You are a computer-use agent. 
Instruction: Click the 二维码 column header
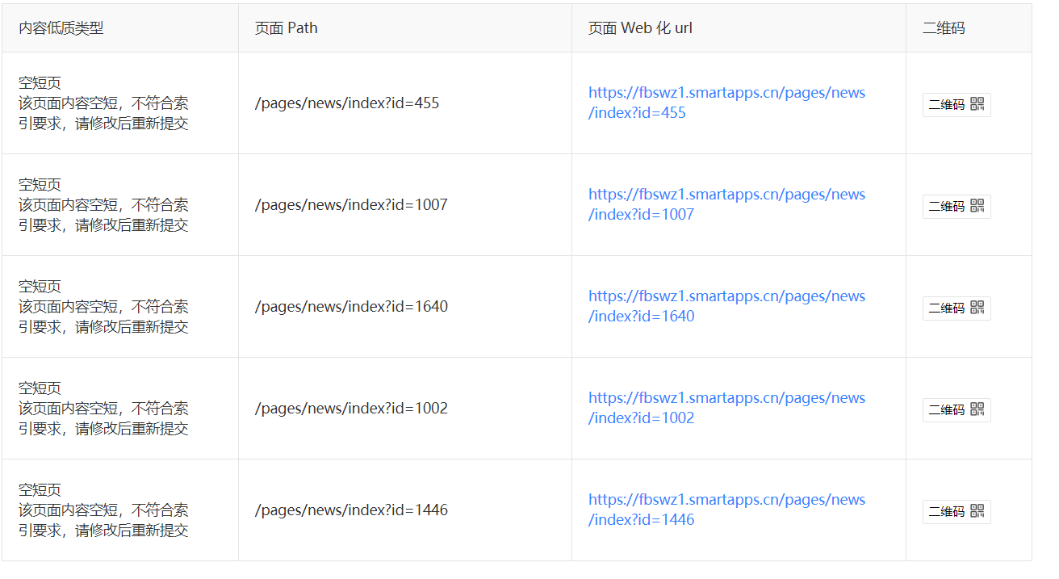point(944,28)
